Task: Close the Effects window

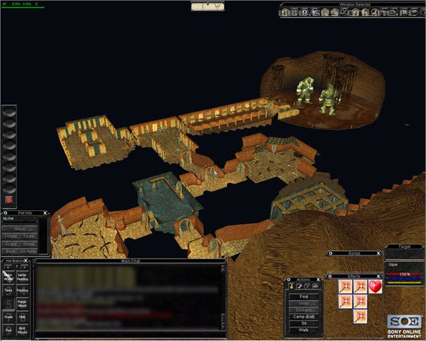Action: coord(378,277)
